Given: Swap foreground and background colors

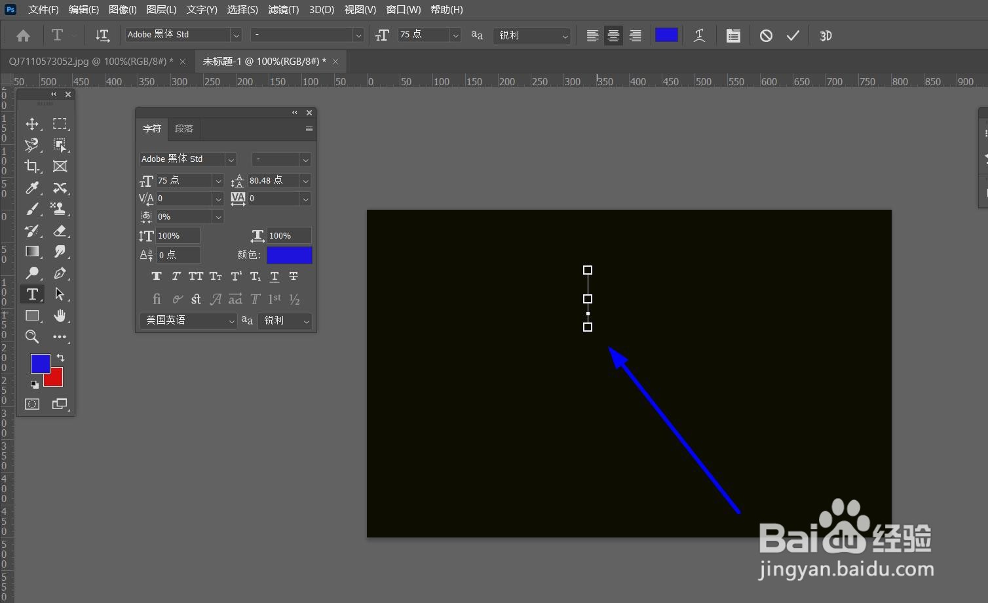Looking at the screenshot, I should click(x=60, y=358).
